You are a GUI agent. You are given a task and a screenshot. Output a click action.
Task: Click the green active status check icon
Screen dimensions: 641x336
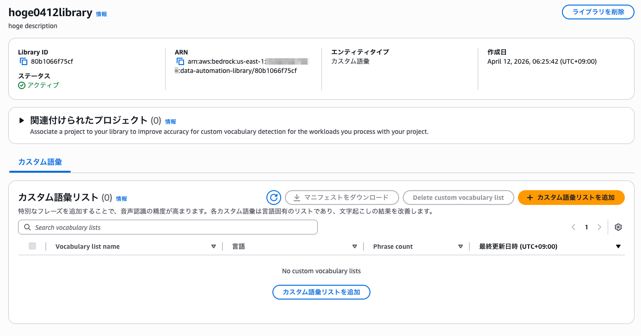tap(21, 85)
